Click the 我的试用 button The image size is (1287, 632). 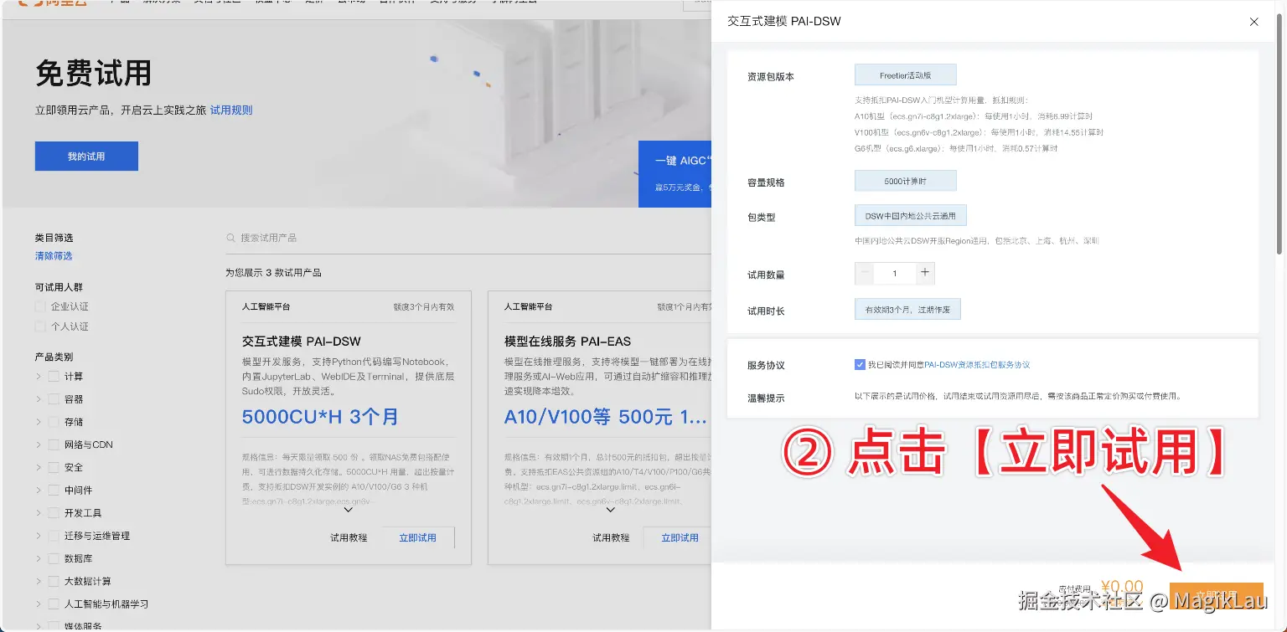pos(86,157)
